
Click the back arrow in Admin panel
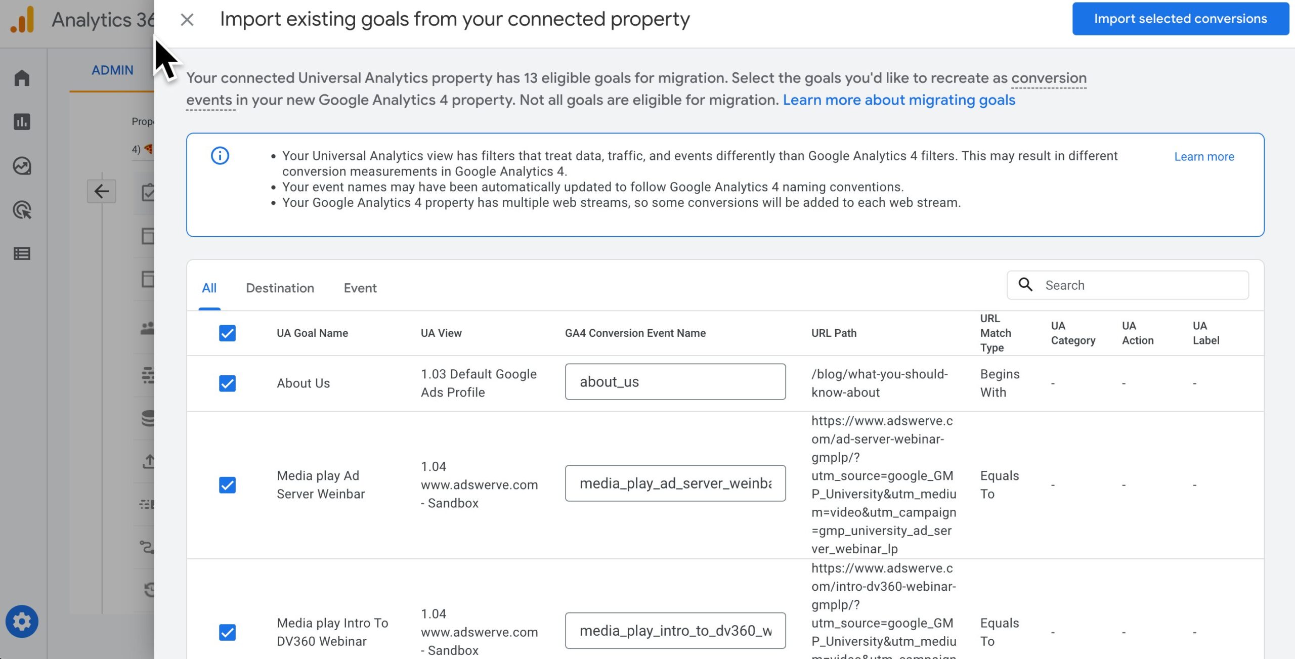pyautogui.click(x=102, y=191)
